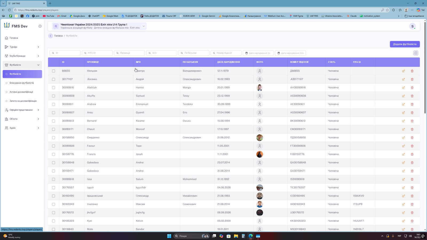Tick checkbox for Francis Jonah row
This screenshot has height=240, width=427.
point(53,154)
